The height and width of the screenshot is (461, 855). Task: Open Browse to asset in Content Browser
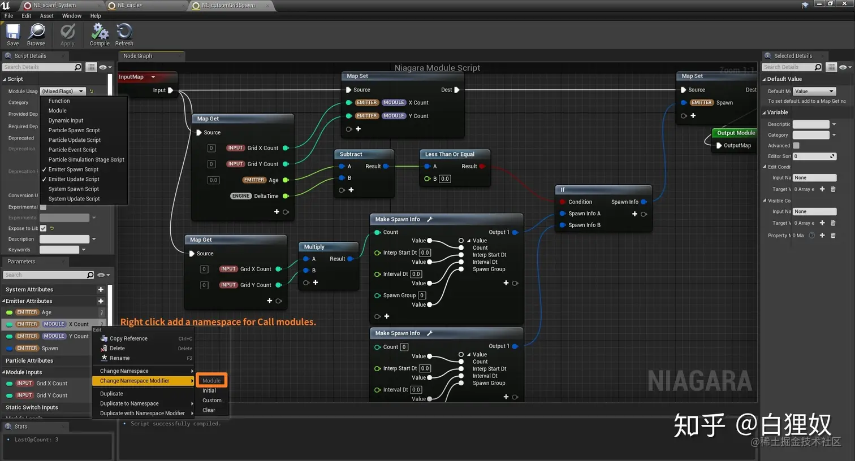tap(36, 35)
